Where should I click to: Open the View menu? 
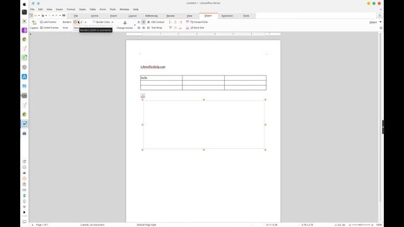pos(49,9)
